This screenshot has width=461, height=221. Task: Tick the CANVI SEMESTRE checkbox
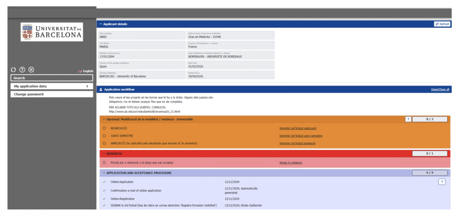(104, 136)
